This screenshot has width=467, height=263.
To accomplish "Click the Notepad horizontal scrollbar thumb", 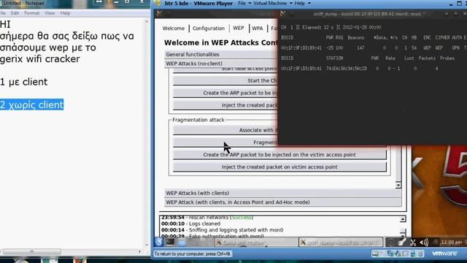I will tap(32, 252).
